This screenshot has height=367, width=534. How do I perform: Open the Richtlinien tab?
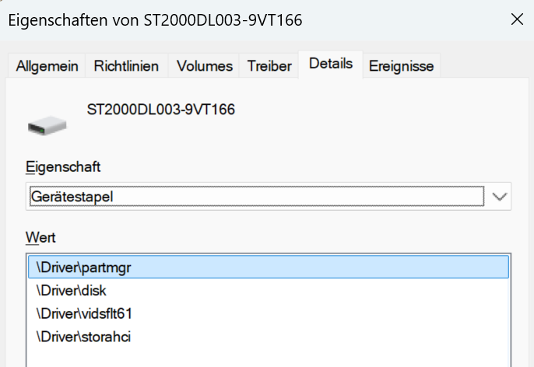(x=126, y=66)
